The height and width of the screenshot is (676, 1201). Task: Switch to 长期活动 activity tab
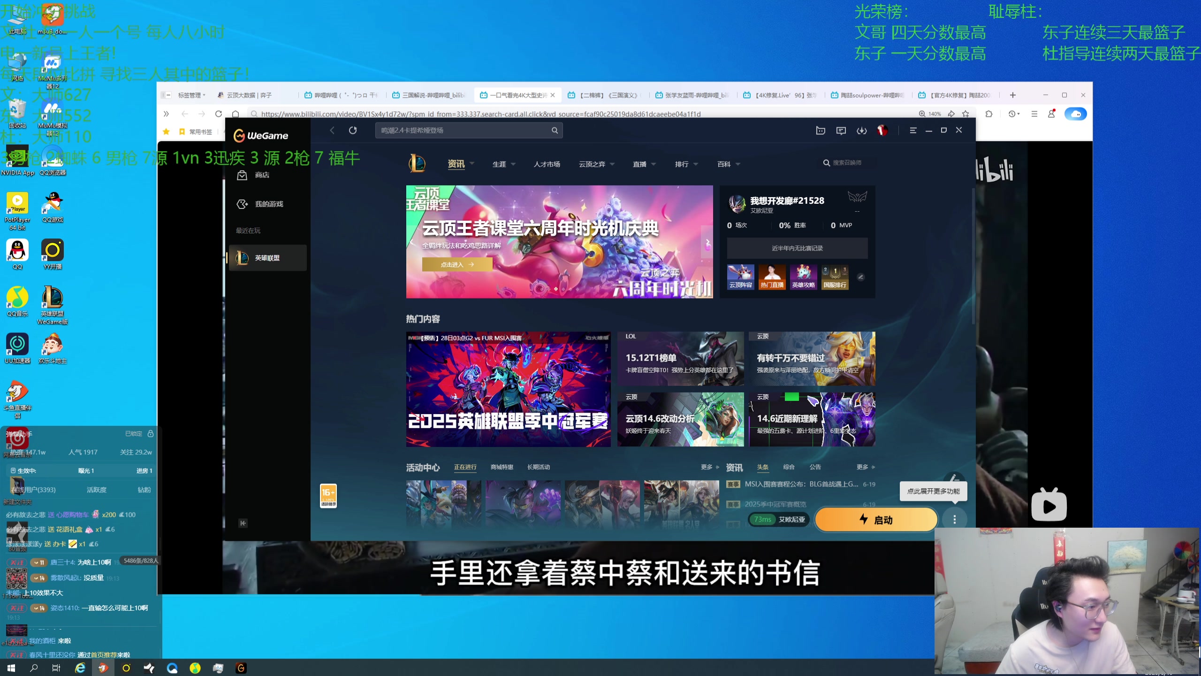point(538,467)
